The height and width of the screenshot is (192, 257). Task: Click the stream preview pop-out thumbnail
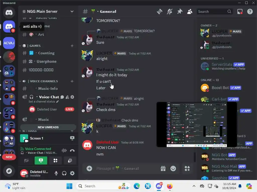click(197, 124)
